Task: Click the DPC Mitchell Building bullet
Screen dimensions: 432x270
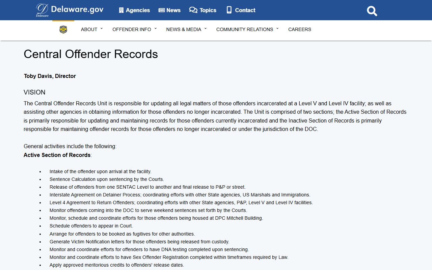Action: (156, 218)
